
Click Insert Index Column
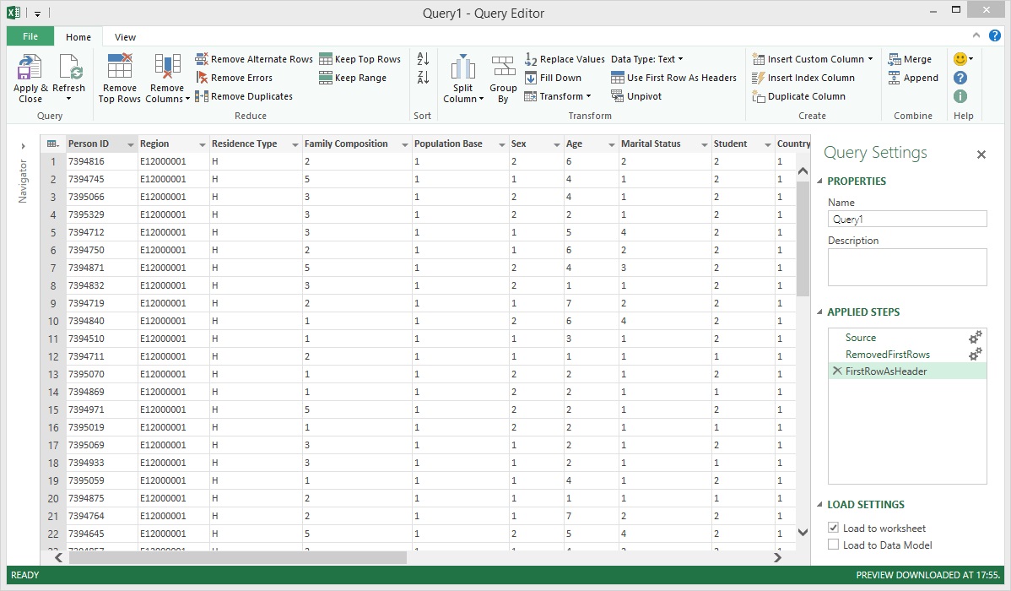click(803, 78)
